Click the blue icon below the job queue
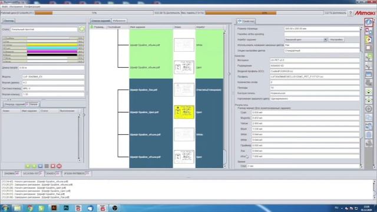 point(41,166)
